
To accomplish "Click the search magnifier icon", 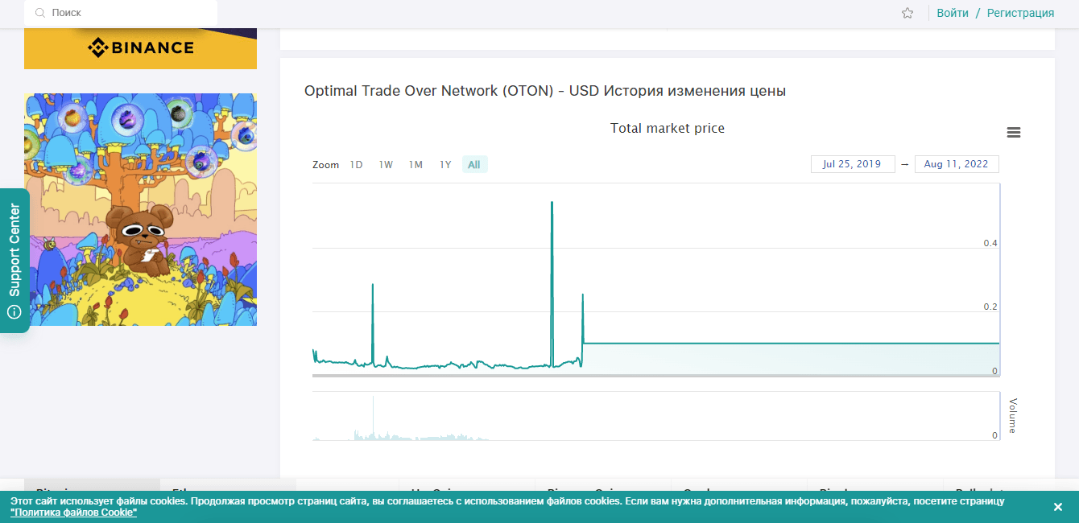I will point(40,13).
